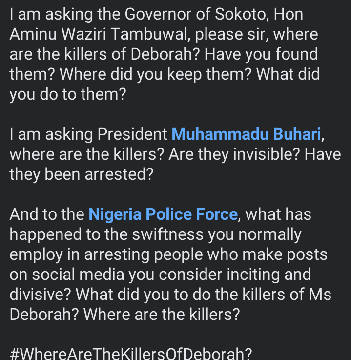The image size is (351, 360).
Task: Open the Muhammadu Buhari tagged profile link
Action: [x=246, y=134]
